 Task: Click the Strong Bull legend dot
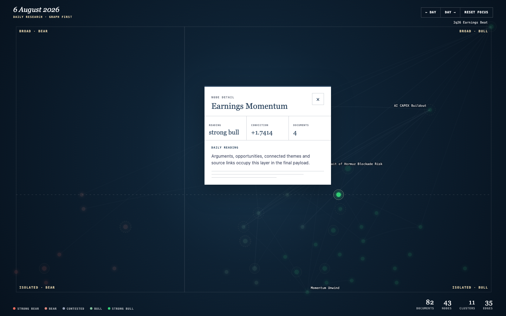click(x=109, y=309)
